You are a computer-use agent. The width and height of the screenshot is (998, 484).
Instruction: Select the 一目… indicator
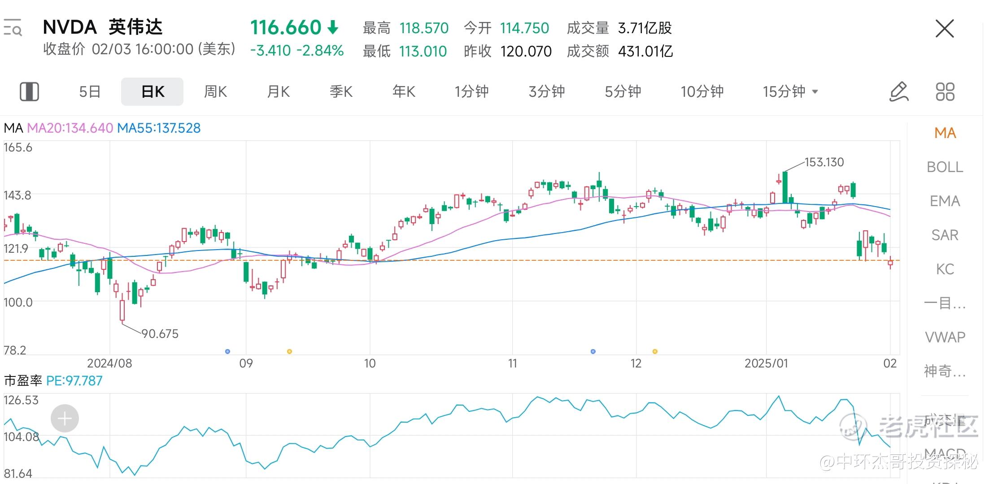(945, 303)
